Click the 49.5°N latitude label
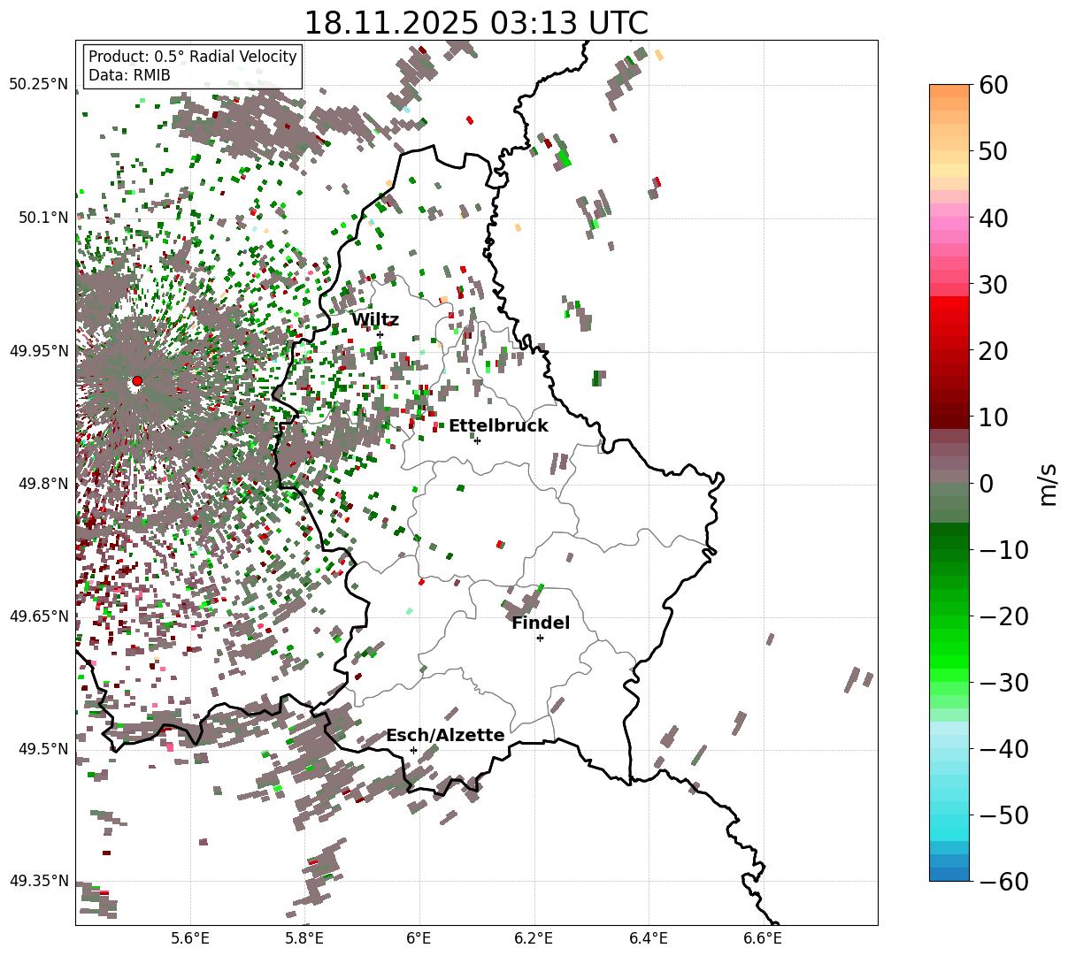The image size is (1068, 956). click(x=42, y=749)
